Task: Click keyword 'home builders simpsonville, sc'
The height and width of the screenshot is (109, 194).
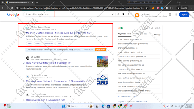Action: [x=130, y=39]
